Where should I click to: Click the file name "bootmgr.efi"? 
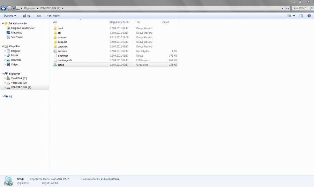pyautogui.click(x=65, y=60)
